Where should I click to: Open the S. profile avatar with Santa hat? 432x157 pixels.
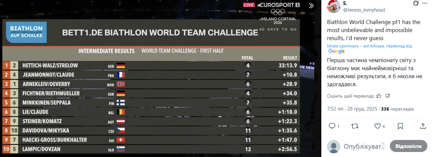click(333, 6)
